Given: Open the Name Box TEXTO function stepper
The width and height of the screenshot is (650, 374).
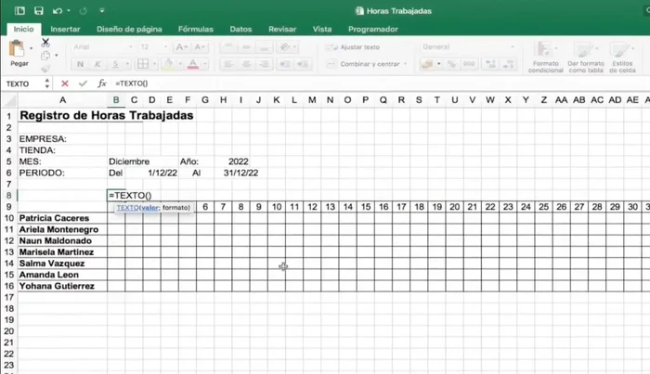Looking at the screenshot, I should 46,84.
